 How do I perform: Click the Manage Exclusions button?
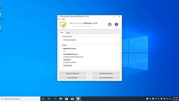coord(106,74)
